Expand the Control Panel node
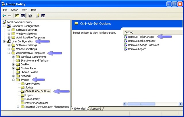184x117 pixels. coord(14,68)
